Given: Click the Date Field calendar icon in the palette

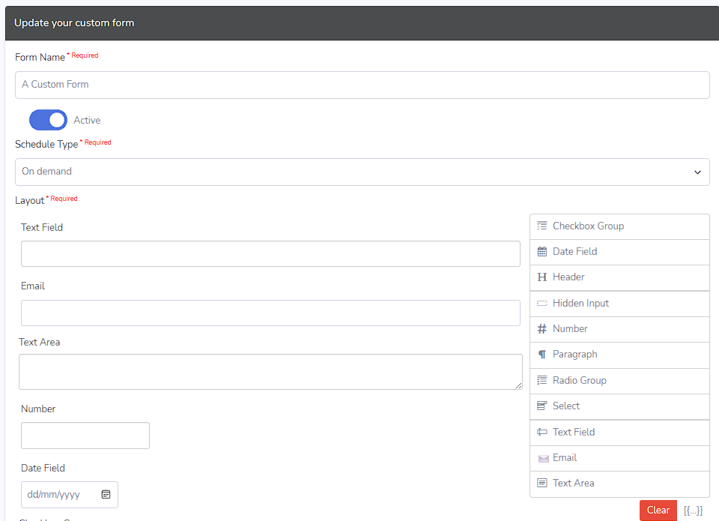Looking at the screenshot, I should [542, 252].
